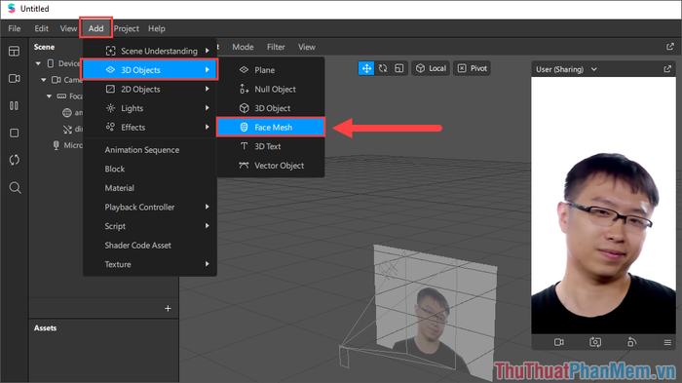The width and height of the screenshot is (682, 383).
Task: Collapse the Focal Distance tree node
Action: (x=49, y=96)
